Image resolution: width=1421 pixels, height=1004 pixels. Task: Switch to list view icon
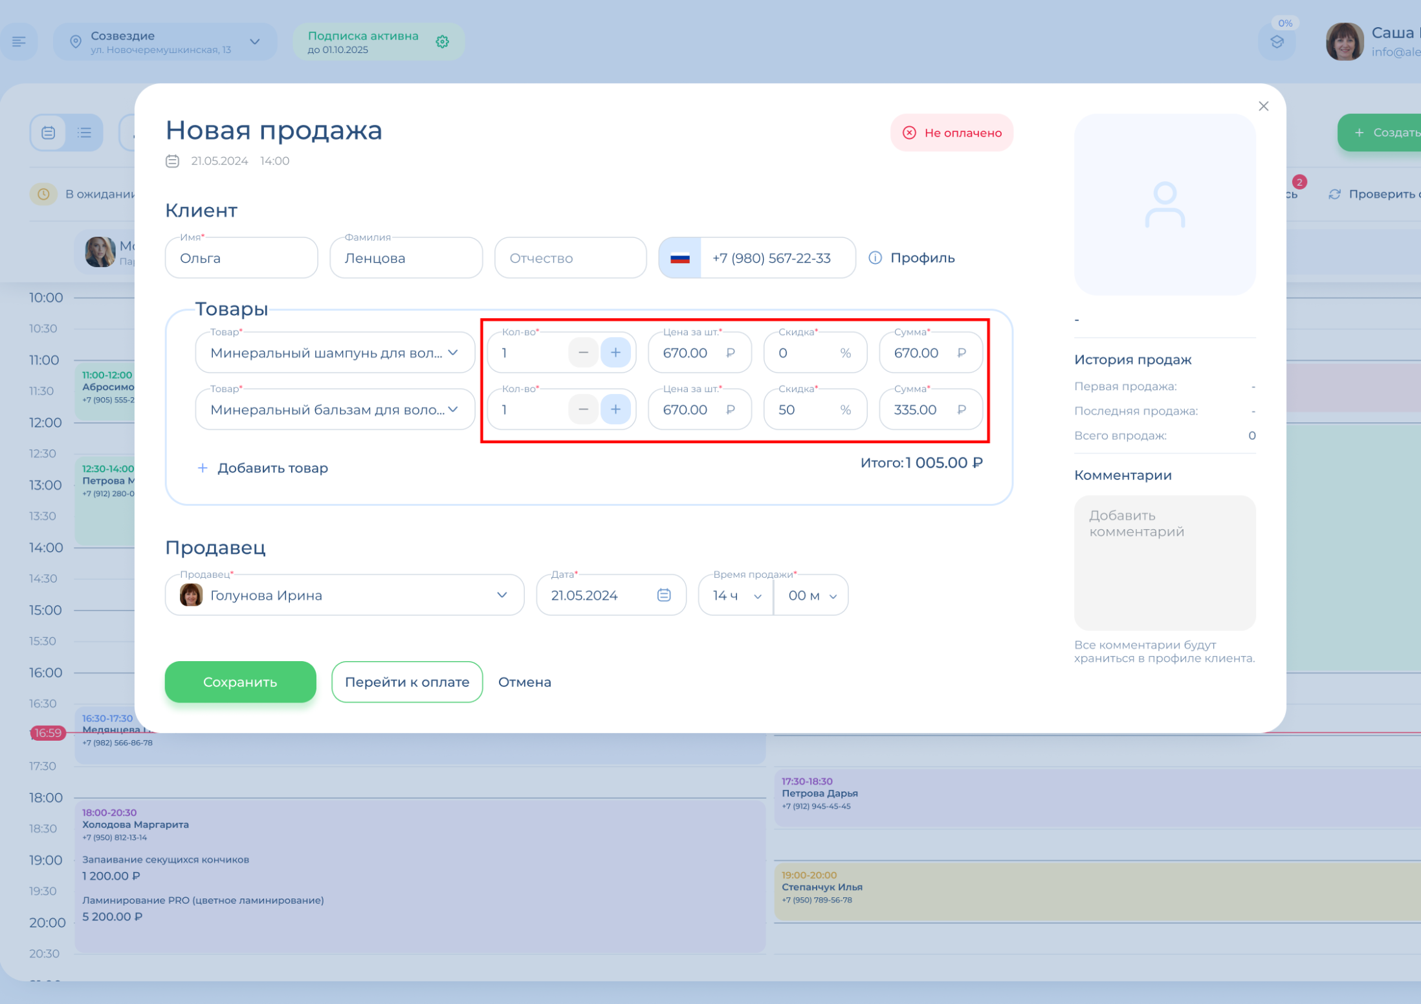(x=84, y=133)
